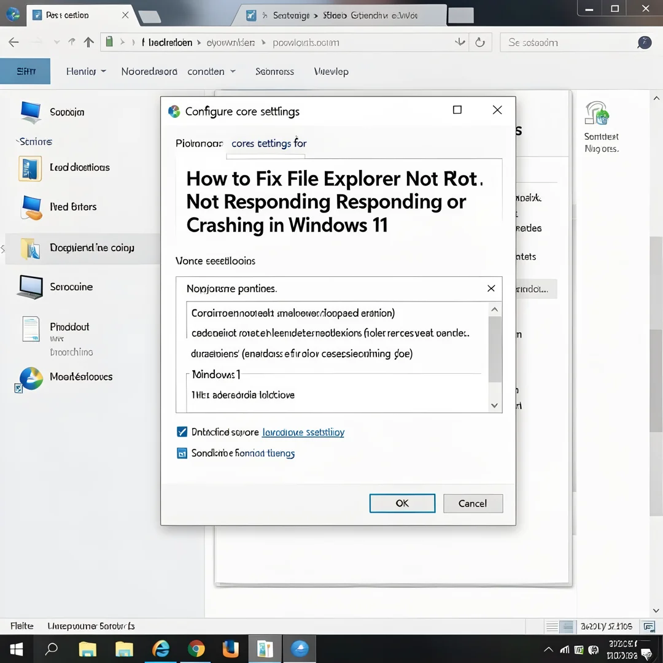Select the '1Hlbt aderesordia loldciove' row
The image size is (663, 663).
tap(242, 395)
